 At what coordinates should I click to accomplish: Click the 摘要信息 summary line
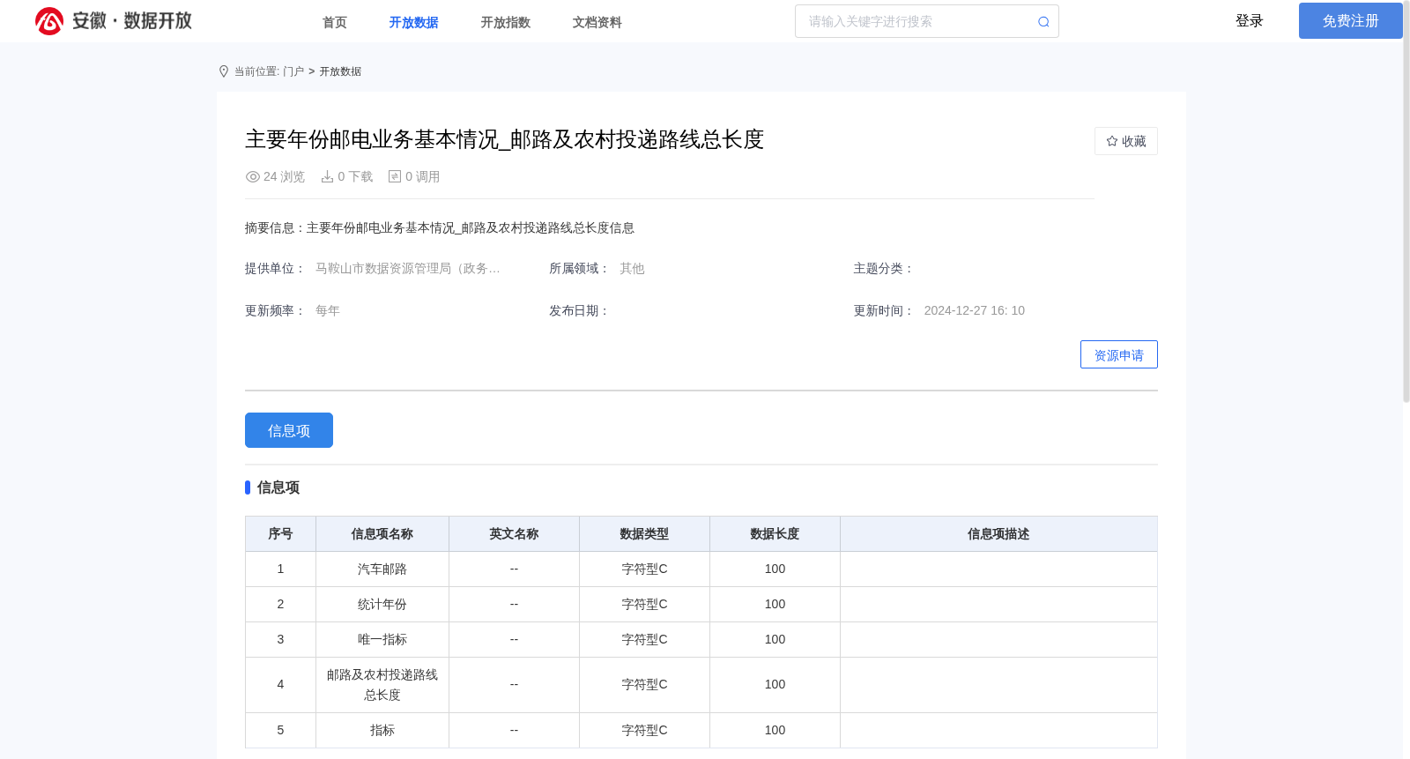pos(440,227)
